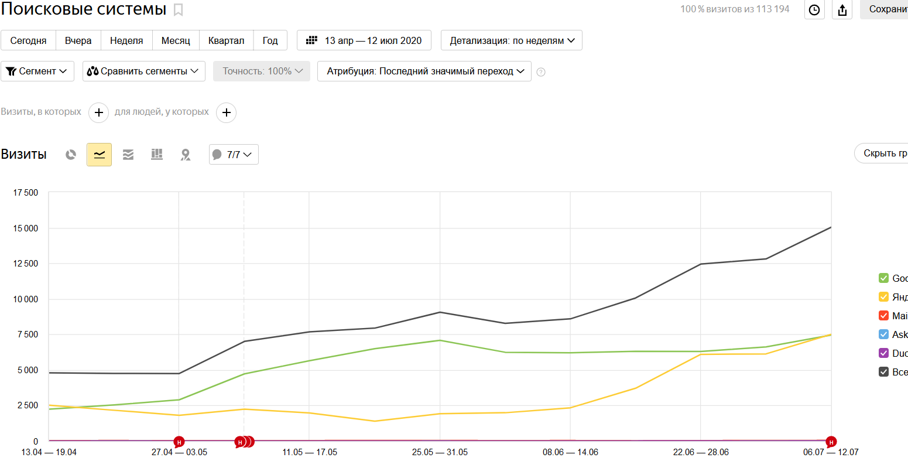Switch to the Квартал period tab
This screenshot has height=461, width=908.
226,40
